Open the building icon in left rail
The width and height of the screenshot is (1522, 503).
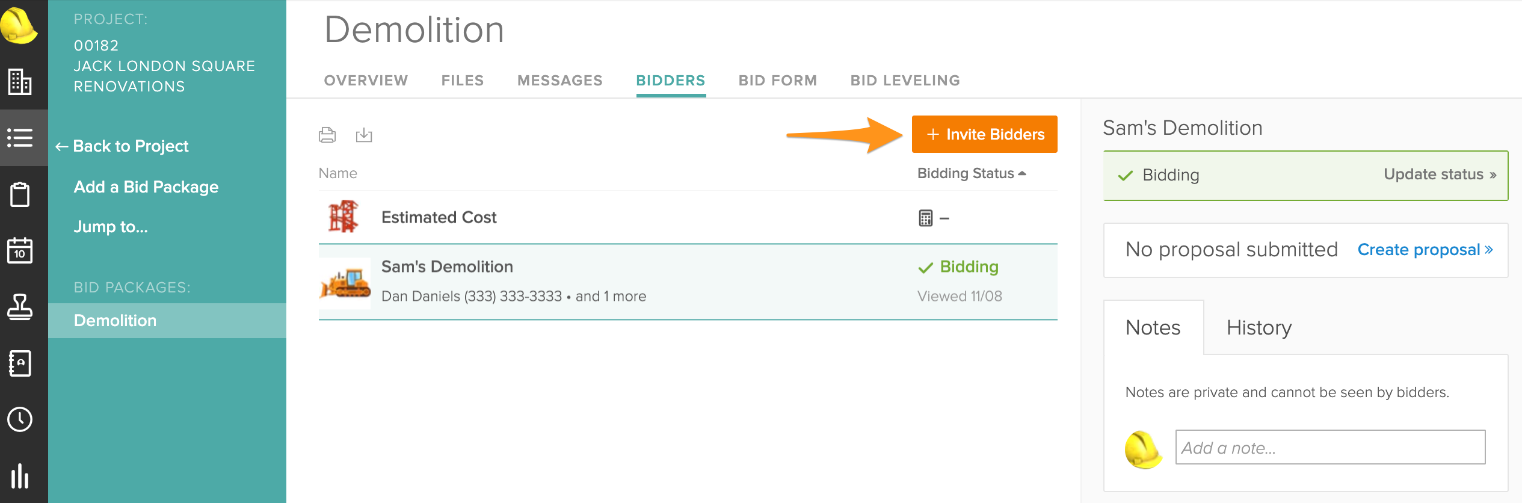pos(20,82)
